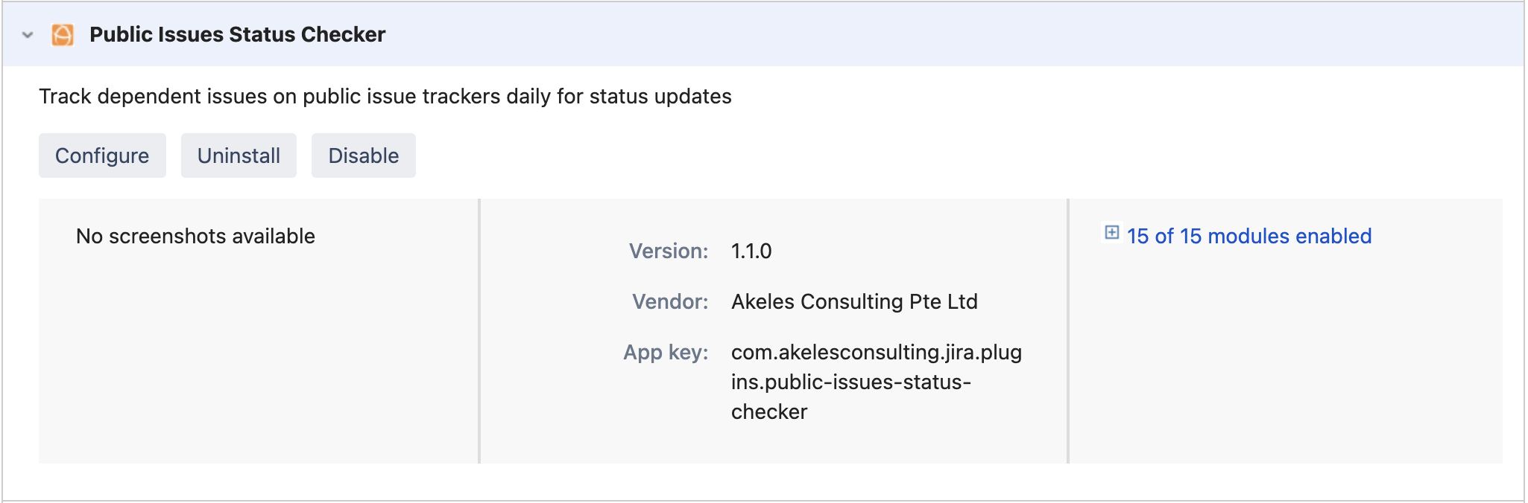Click the App key label

click(x=665, y=353)
